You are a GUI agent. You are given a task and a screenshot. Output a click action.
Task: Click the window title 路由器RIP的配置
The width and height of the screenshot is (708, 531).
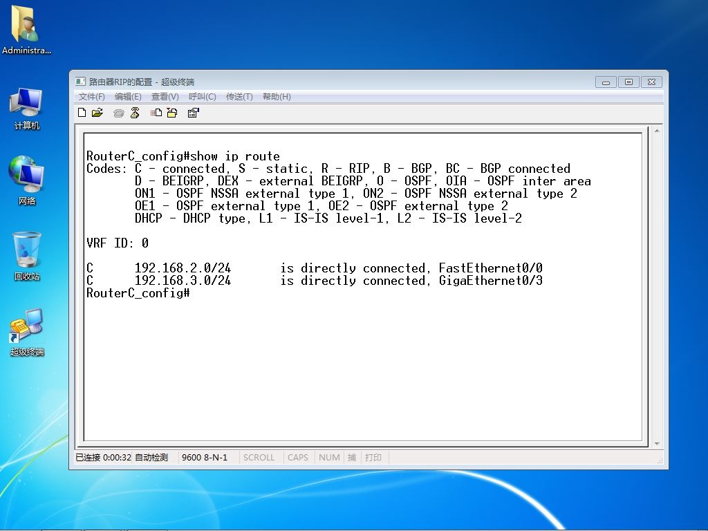120,82
